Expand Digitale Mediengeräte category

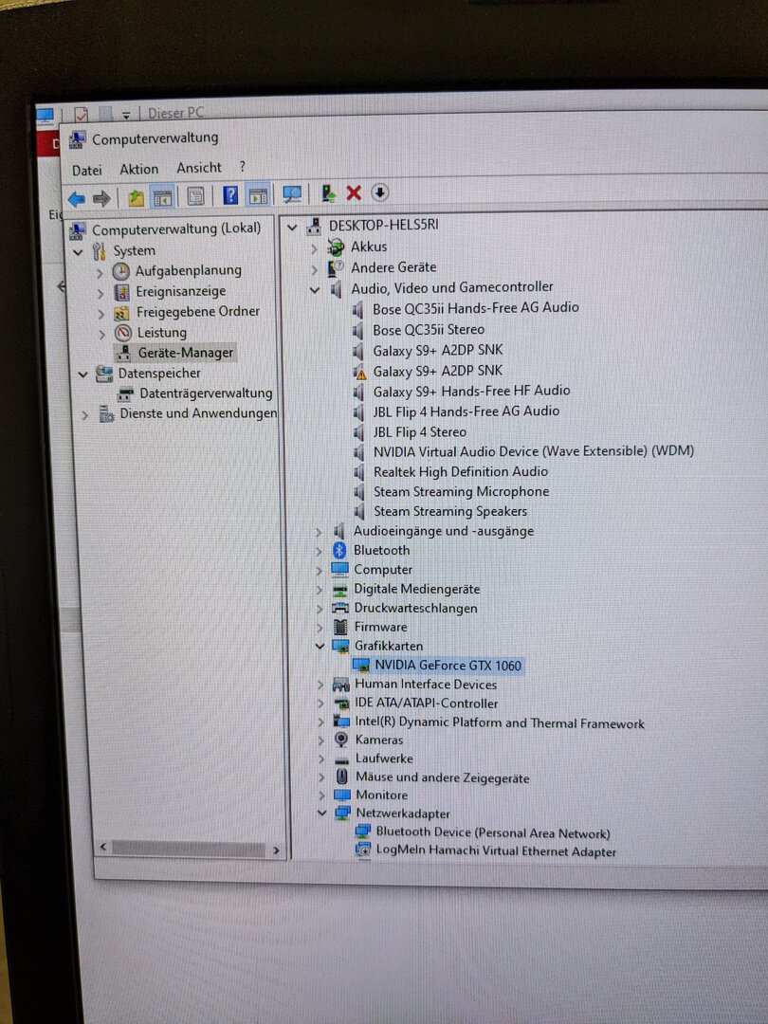tap(320, 591)
